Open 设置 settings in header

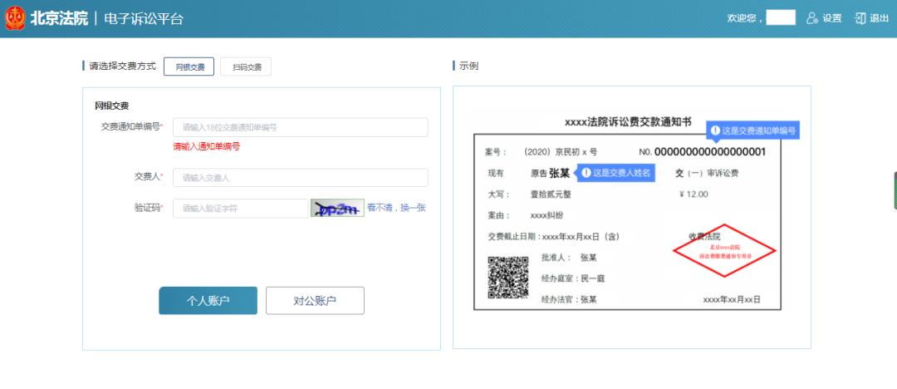coord(824,18)
